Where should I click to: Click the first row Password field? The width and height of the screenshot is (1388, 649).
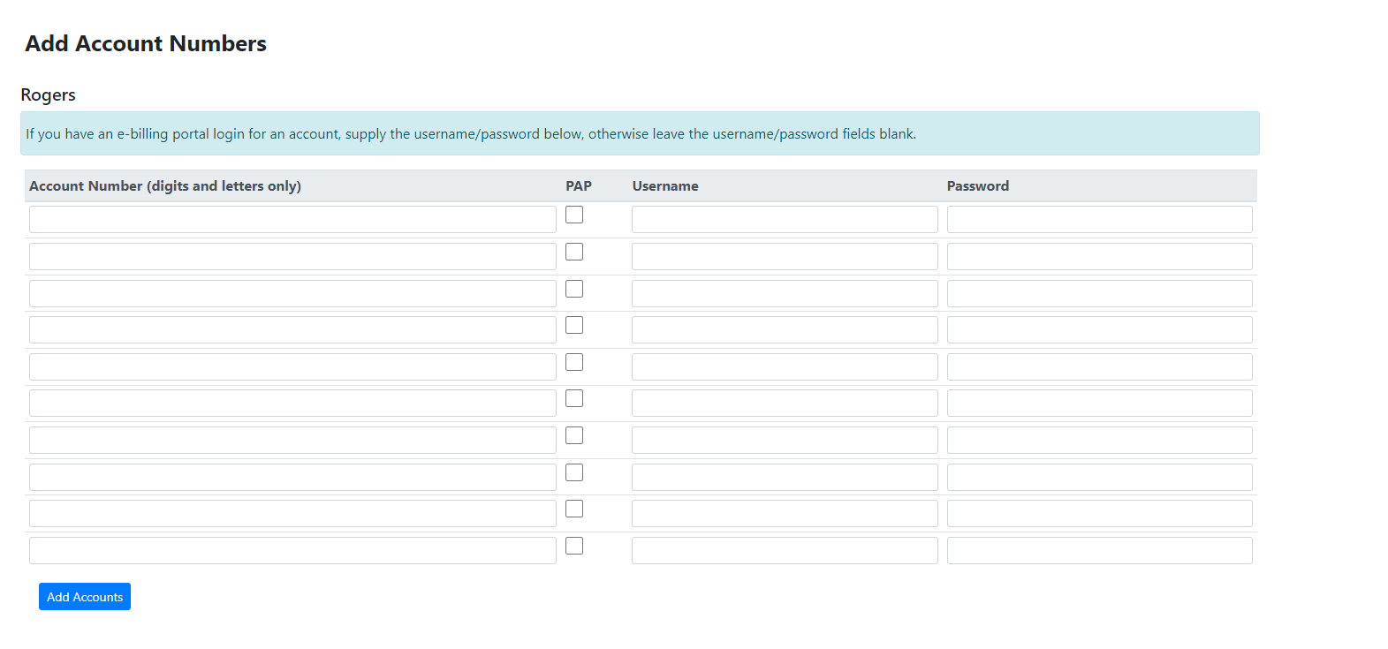tap(1099, 220)
